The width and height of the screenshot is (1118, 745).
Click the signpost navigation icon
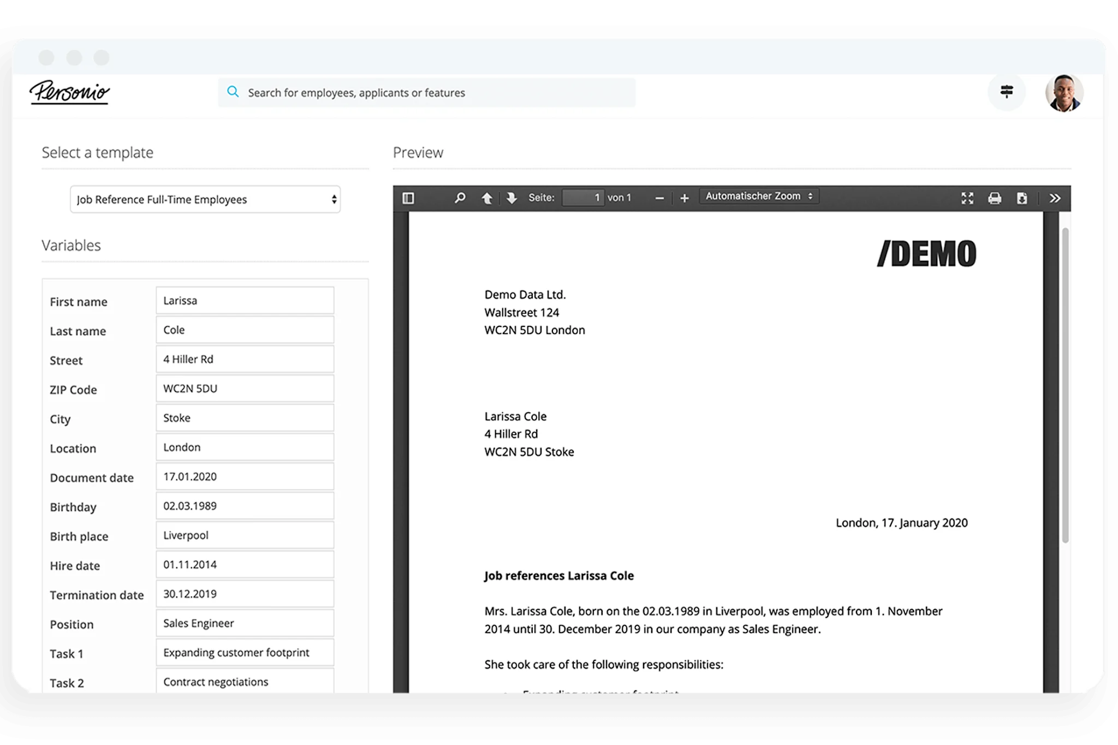[x=1007, y=92]
